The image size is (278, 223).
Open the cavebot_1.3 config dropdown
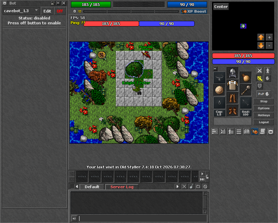(x=21, y=11)
